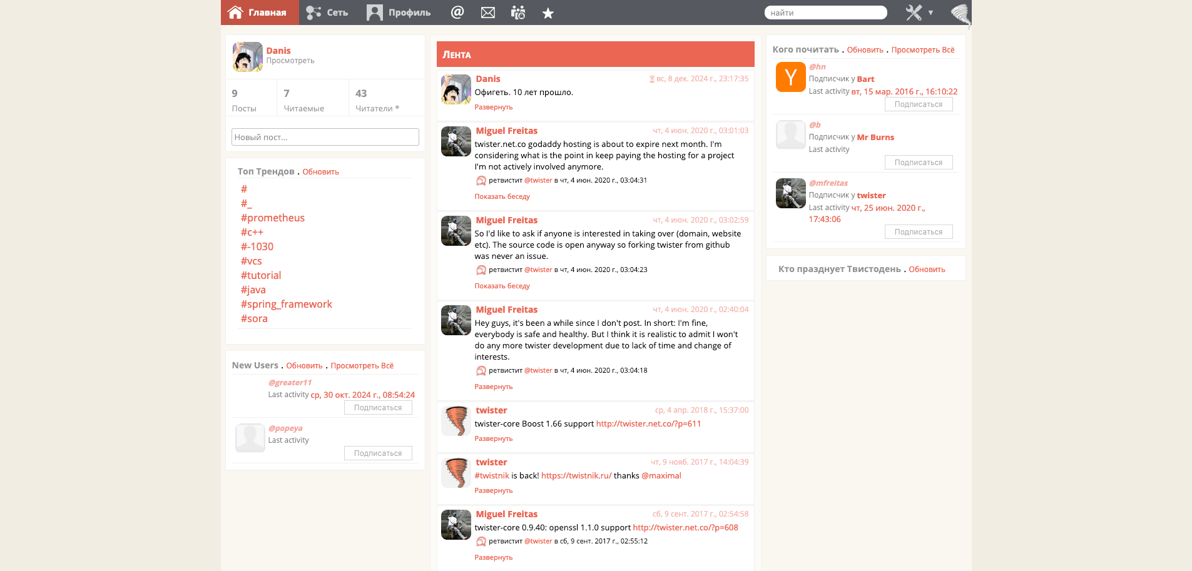Open the mentions (@) icon
The height and width of the screenshot is (571, 1192).
(457, 13)
